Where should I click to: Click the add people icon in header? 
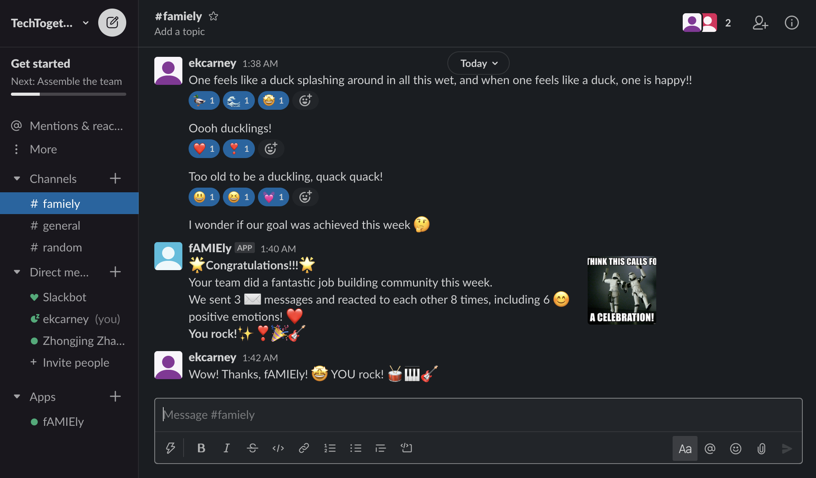click(760, 23)
